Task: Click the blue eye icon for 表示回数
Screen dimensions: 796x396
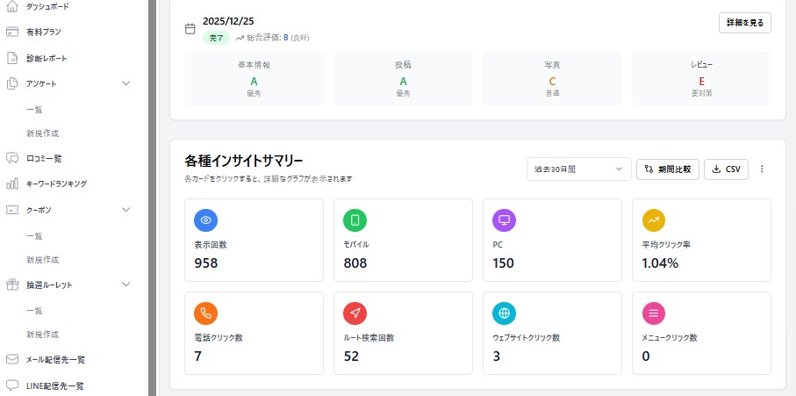Action: tap(205, 220)
